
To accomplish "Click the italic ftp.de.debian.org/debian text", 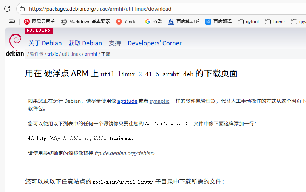I will point(124,153).
